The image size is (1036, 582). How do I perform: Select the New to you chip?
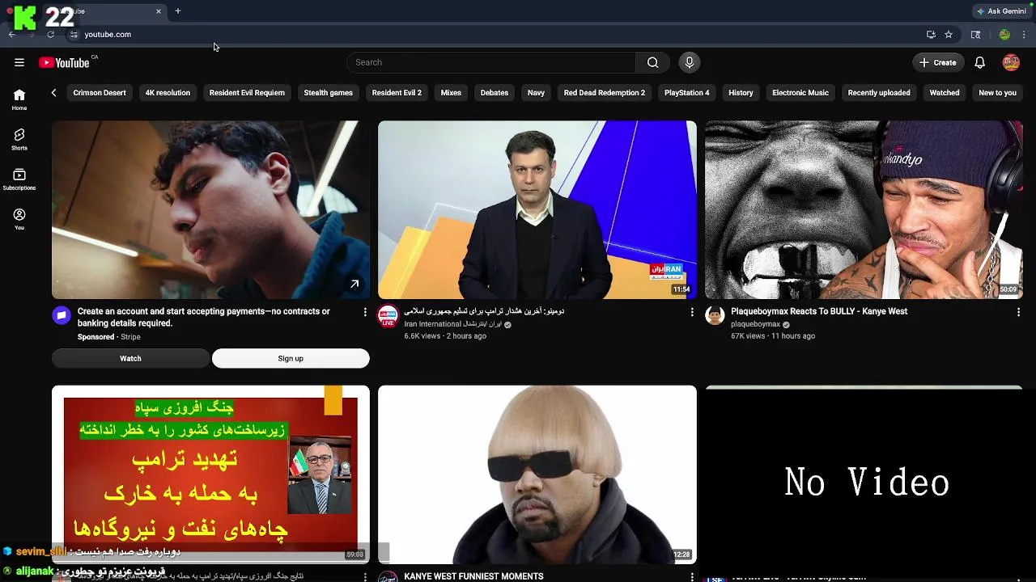pyautogui.click(x=997, y=93)
